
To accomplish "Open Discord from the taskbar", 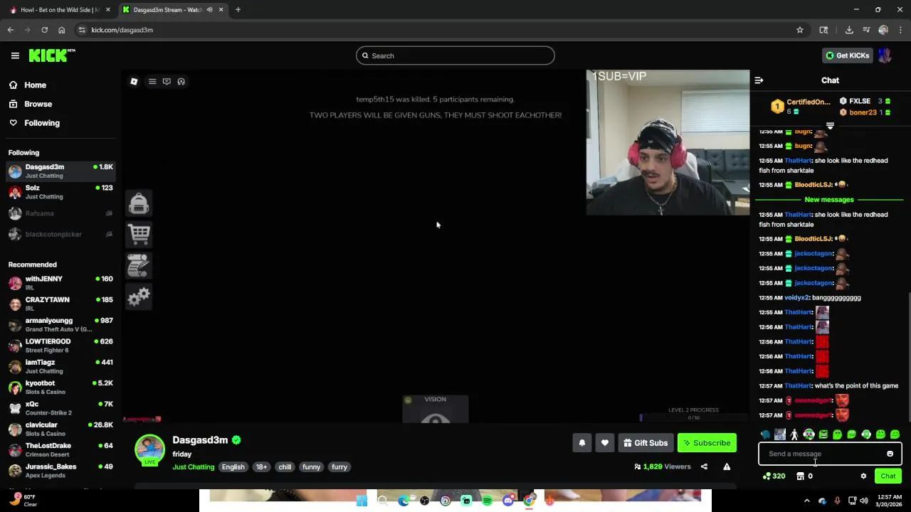I will coord(508,501).
